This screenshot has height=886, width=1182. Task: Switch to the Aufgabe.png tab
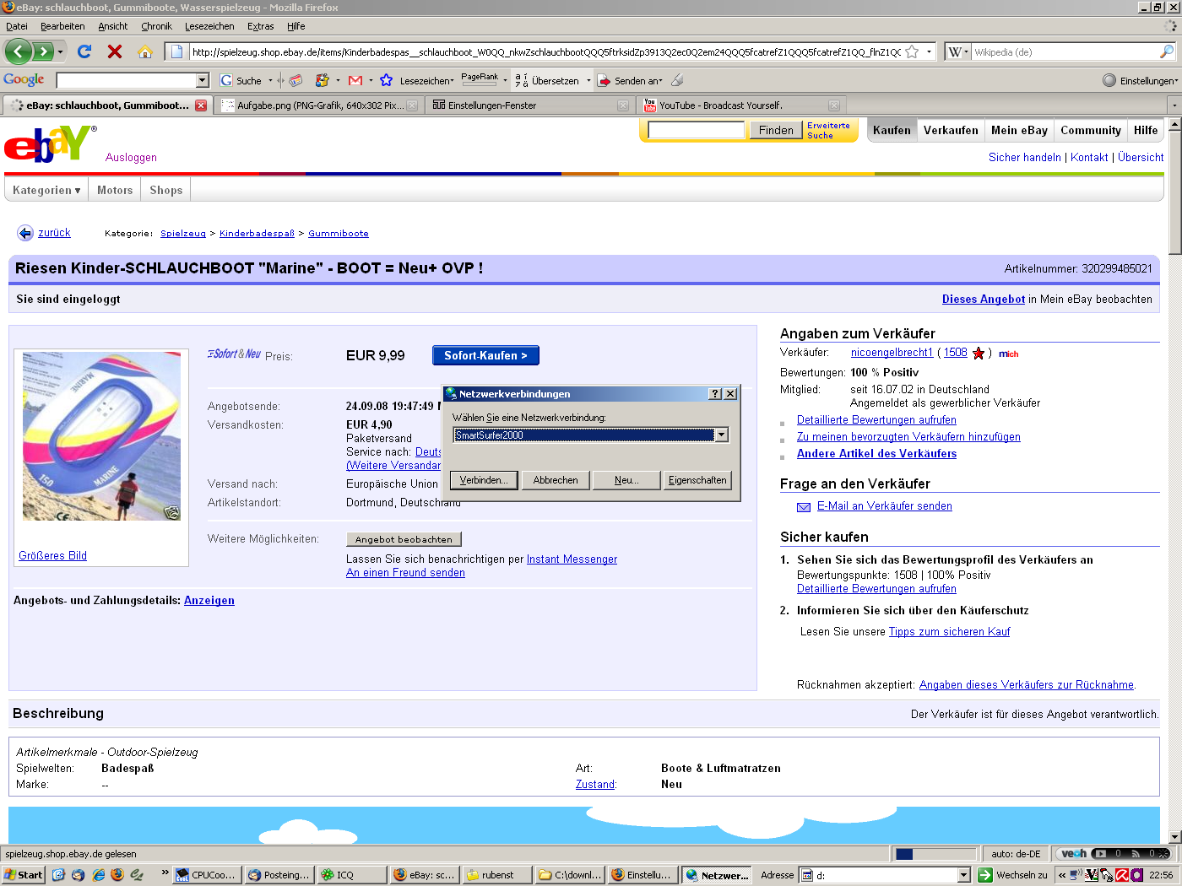[x=319, y=105]
